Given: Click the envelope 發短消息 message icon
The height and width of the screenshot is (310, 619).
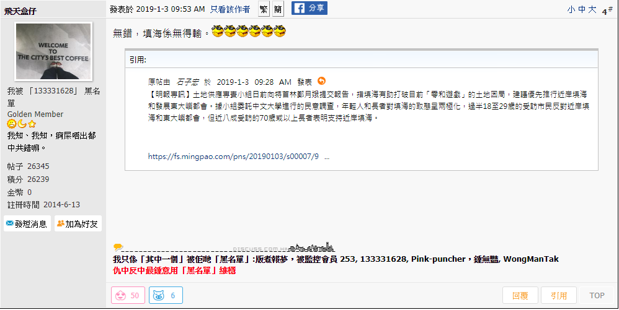Looking at the screenshot, I should point(10,223).
